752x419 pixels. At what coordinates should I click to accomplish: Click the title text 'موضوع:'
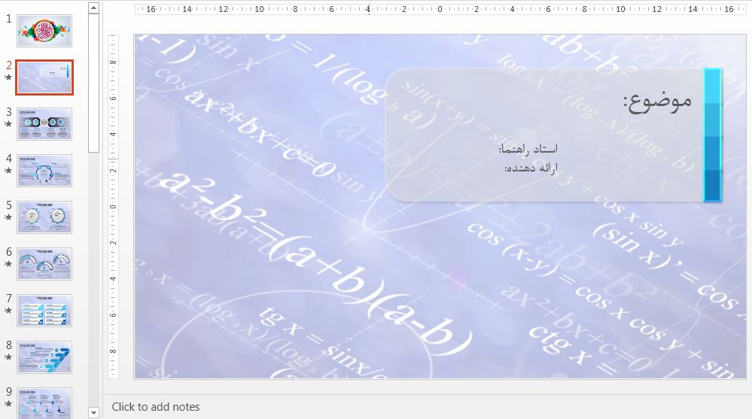(x=656, y=102)
